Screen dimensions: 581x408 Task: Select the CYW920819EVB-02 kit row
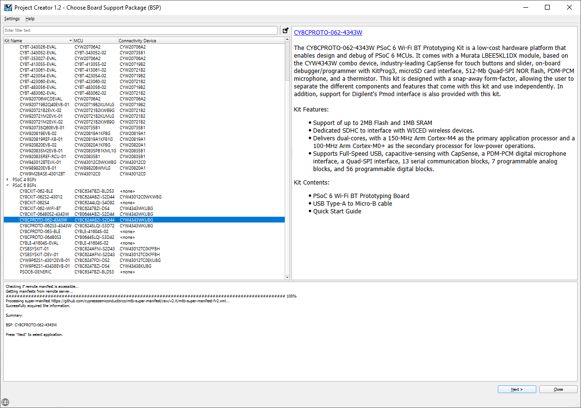tap(144, 133)
